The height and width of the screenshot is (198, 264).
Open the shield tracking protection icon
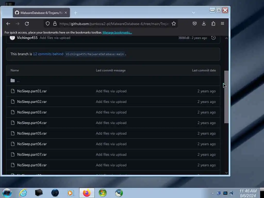(48, 23)
